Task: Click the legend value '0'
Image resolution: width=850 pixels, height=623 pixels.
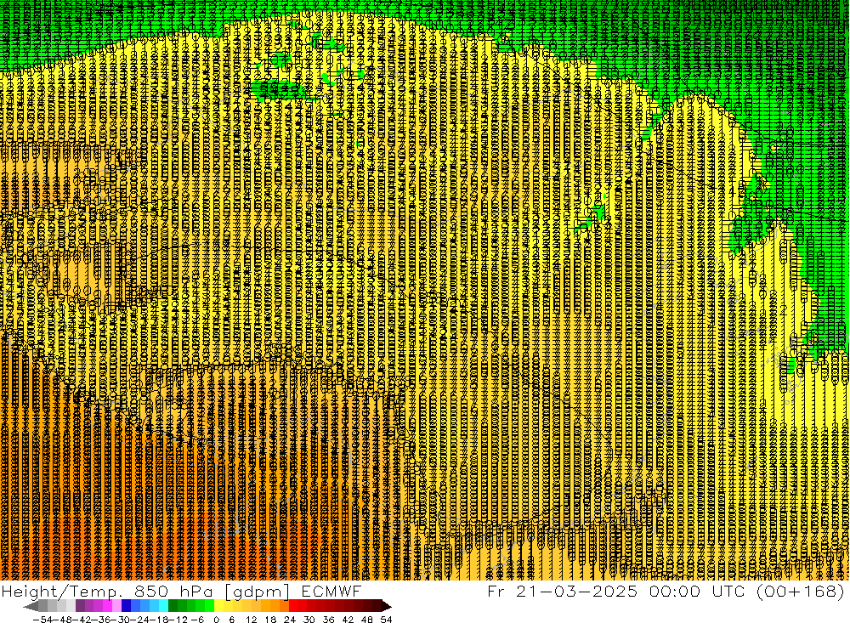Action: tap(216, 620)
